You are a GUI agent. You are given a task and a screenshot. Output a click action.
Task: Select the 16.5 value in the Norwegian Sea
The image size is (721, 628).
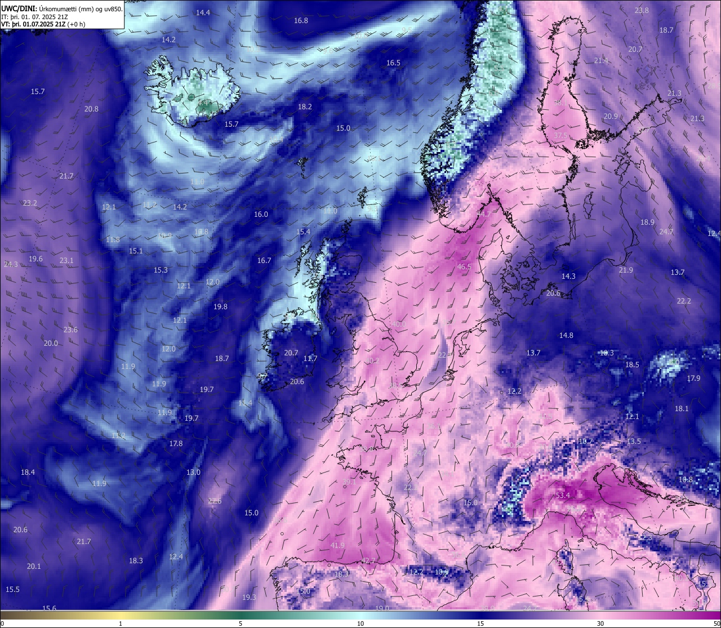tap(393, 63)
